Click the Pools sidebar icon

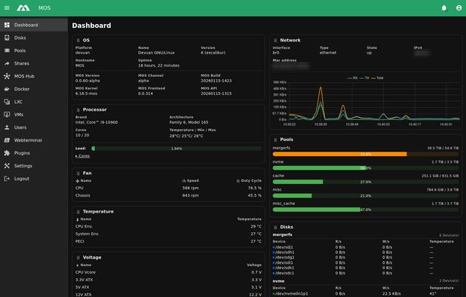pyautogui.click(x=7, y=51)
